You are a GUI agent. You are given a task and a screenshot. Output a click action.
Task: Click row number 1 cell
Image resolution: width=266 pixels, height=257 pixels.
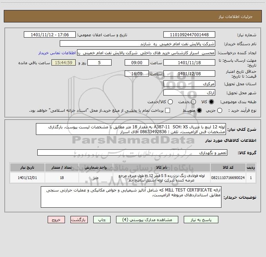click(251, 178)
